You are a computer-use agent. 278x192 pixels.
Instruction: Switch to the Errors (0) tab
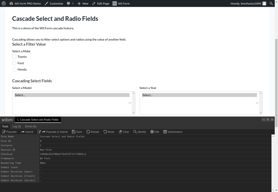coord(30,126)
